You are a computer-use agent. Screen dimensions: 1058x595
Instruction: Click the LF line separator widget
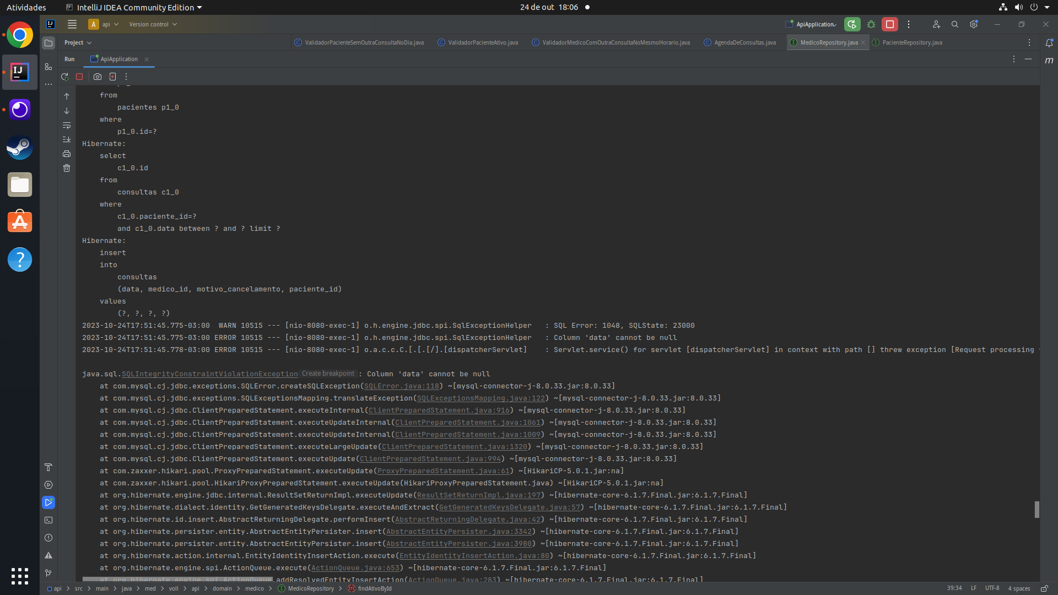tap(974, 588)
